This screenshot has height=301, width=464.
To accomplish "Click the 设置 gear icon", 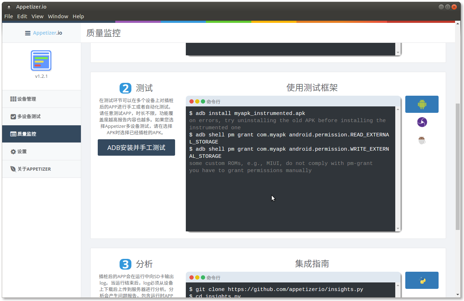I will tap(13, 152).
